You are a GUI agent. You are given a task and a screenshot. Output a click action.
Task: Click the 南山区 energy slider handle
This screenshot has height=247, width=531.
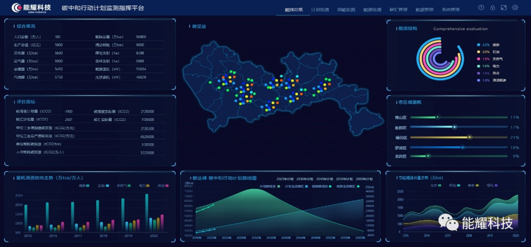pyautogui.click(x=437, y=117)
